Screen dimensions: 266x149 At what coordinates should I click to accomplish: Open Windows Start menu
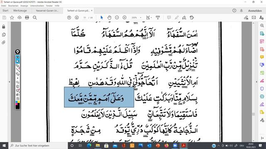[4, 145]
